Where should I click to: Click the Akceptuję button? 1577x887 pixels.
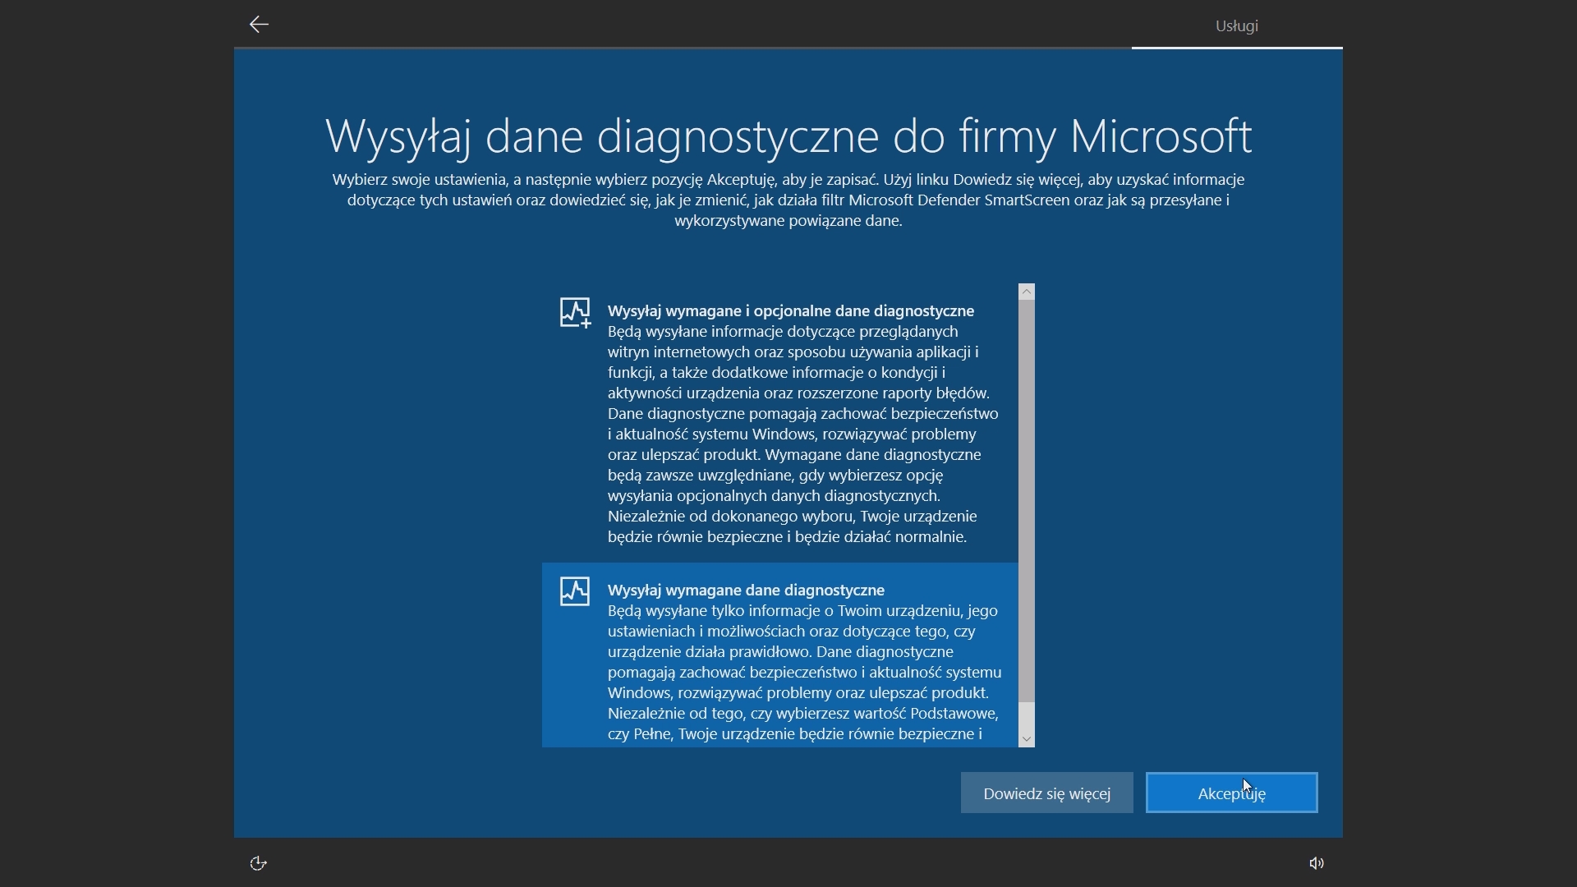click(1232, 793)
